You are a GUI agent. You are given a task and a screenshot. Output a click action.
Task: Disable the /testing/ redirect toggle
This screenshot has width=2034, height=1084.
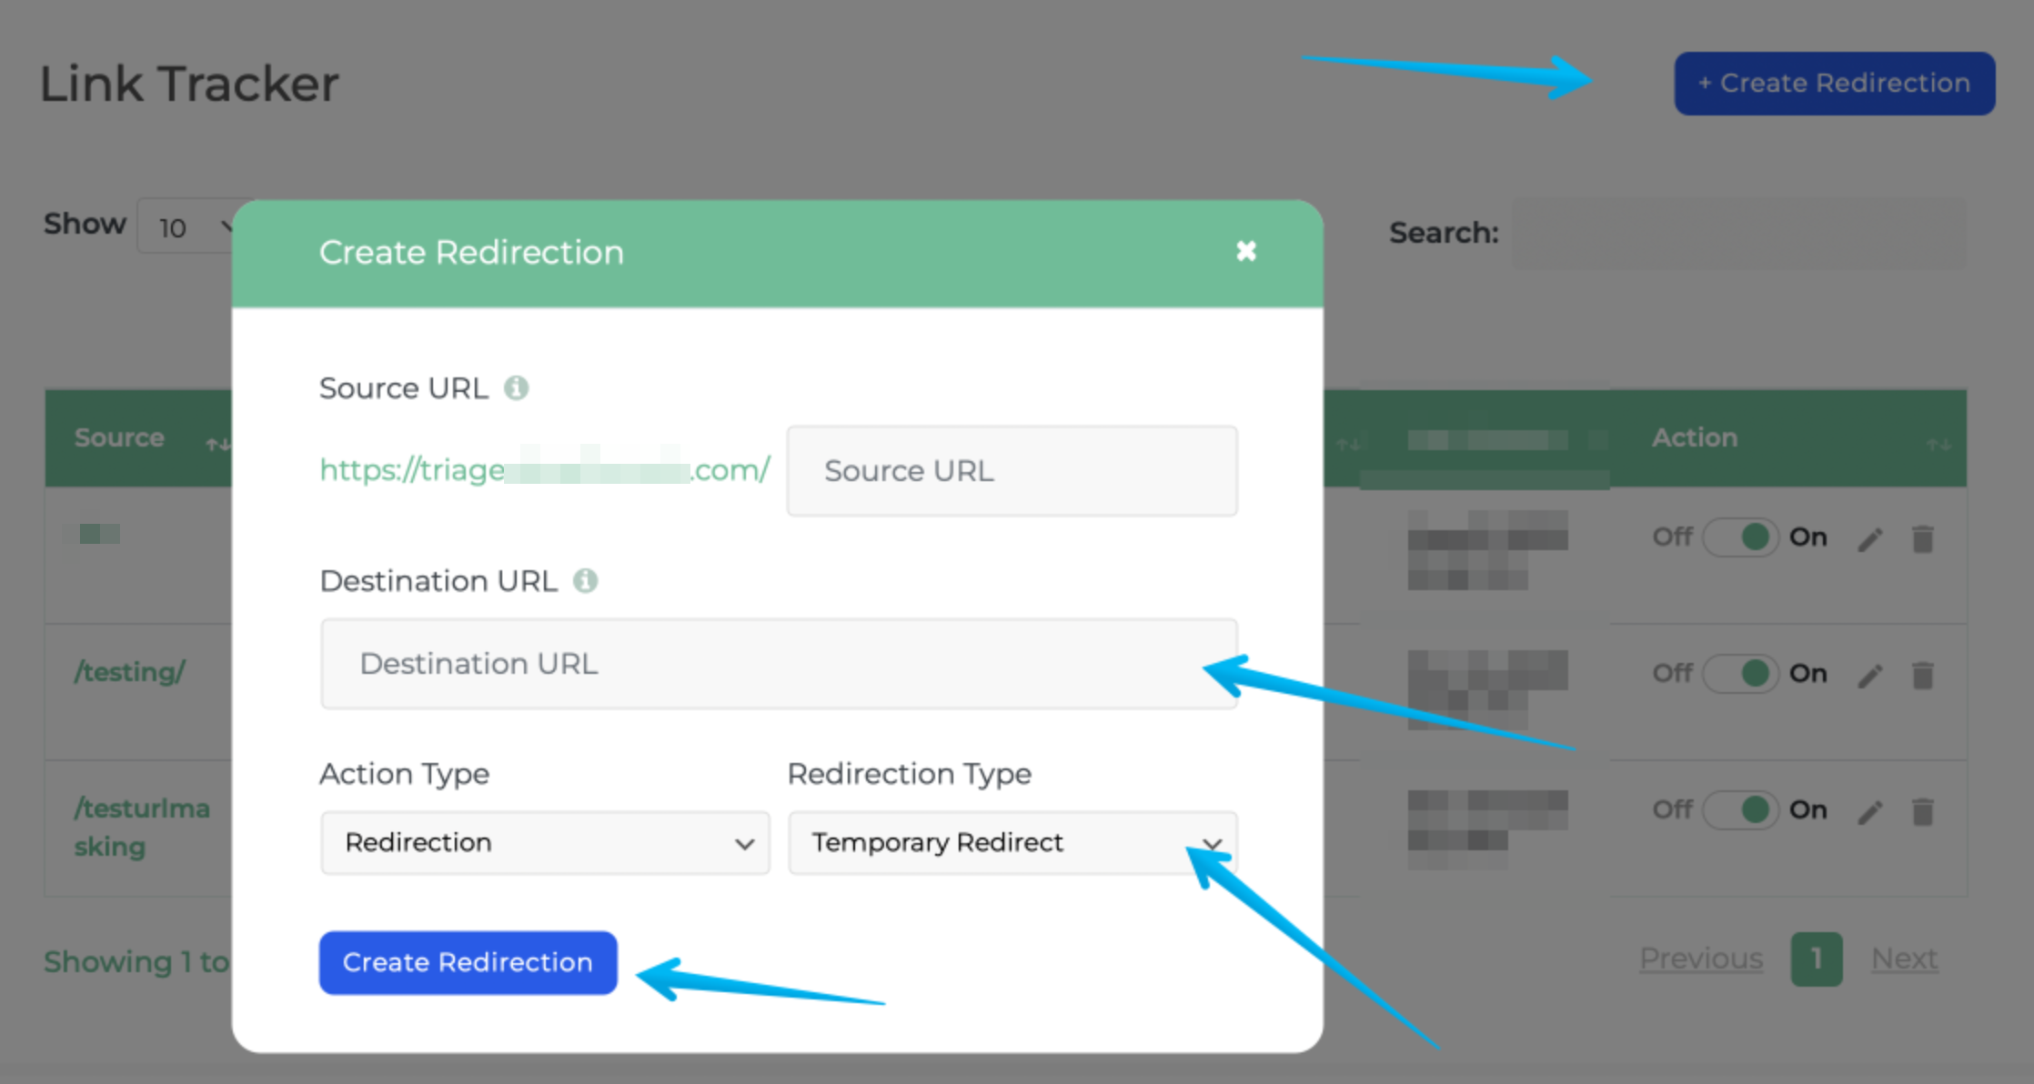(x=1740, y=674)
